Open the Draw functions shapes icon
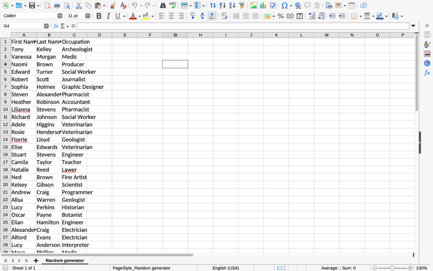 (x=364, y=5)
